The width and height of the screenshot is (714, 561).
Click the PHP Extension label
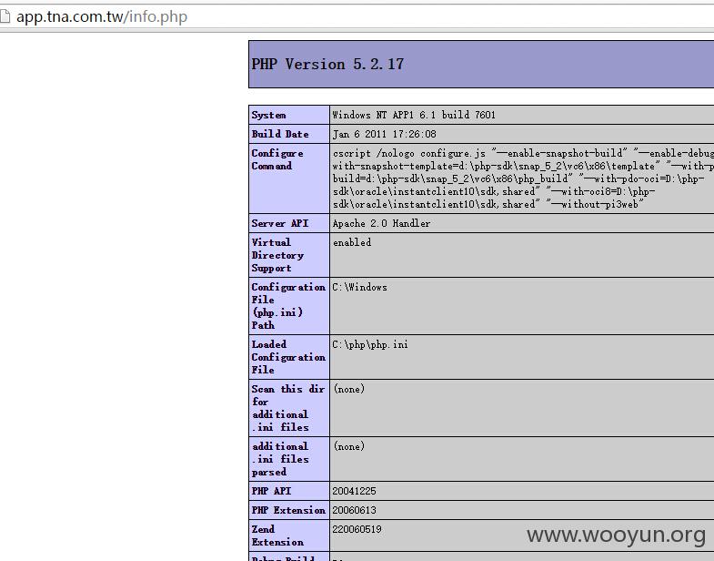pos(288,510)
